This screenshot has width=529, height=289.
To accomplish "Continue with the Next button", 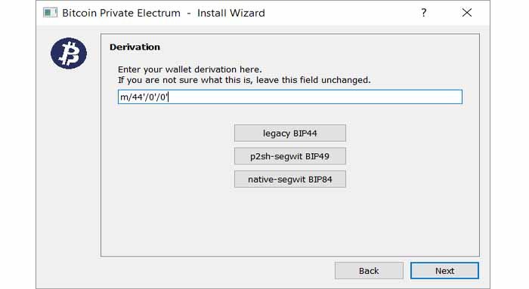I will point(444,271).
